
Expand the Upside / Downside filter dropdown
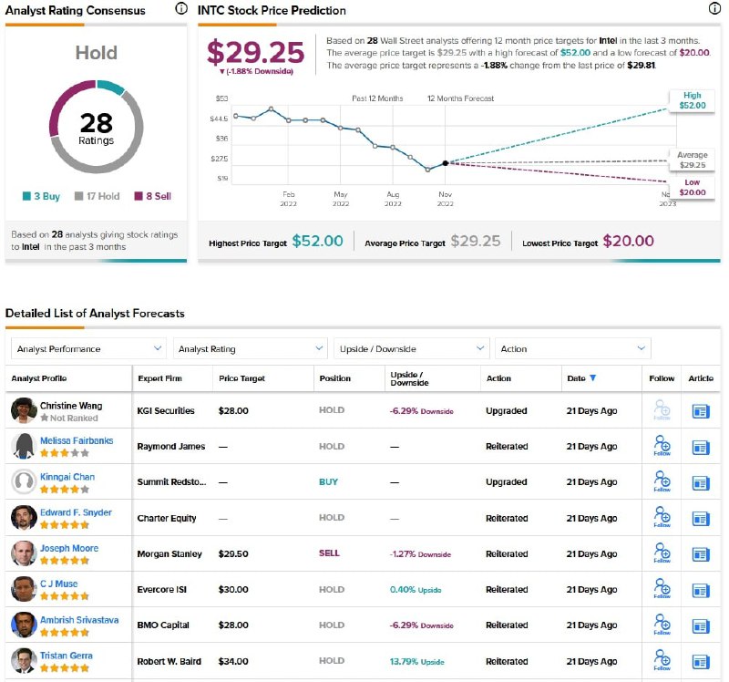tap(412, 348)
